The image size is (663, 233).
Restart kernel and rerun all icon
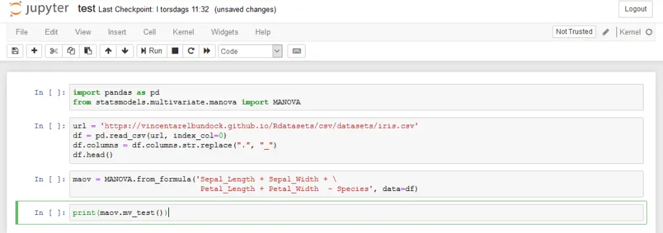[x=207, y=51]
